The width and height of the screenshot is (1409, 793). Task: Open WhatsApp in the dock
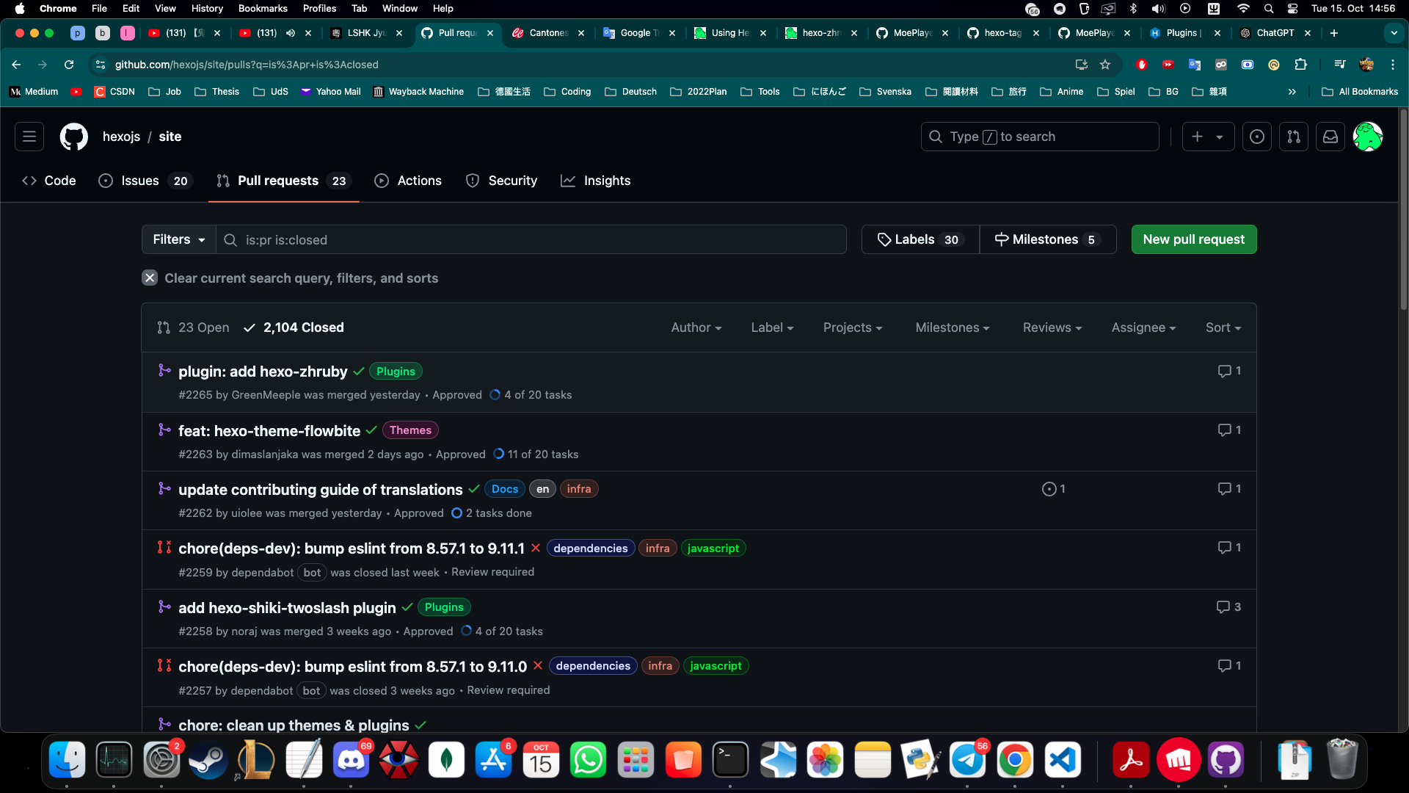pyautogui.click(x=589, y=760)
